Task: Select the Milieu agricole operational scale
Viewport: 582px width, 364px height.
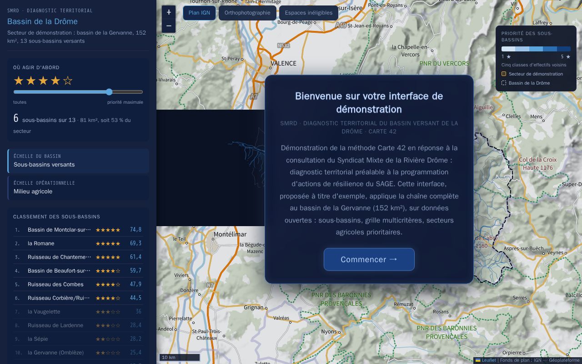Action: pyautogui.click(x=78, y=187)
